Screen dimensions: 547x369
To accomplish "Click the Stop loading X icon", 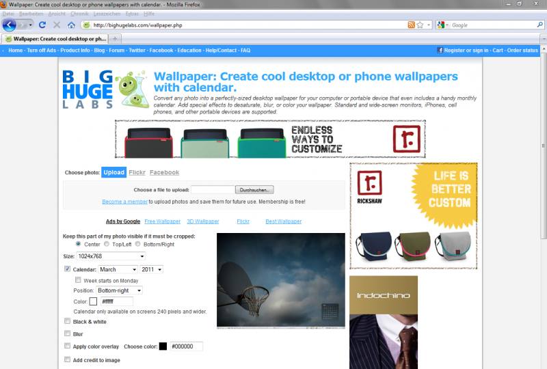I will [57, 25].
